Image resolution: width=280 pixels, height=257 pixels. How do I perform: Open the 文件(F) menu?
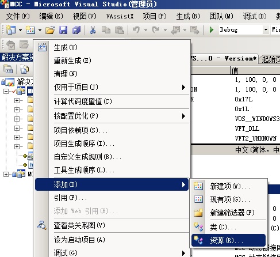click(x=18, y=16)
